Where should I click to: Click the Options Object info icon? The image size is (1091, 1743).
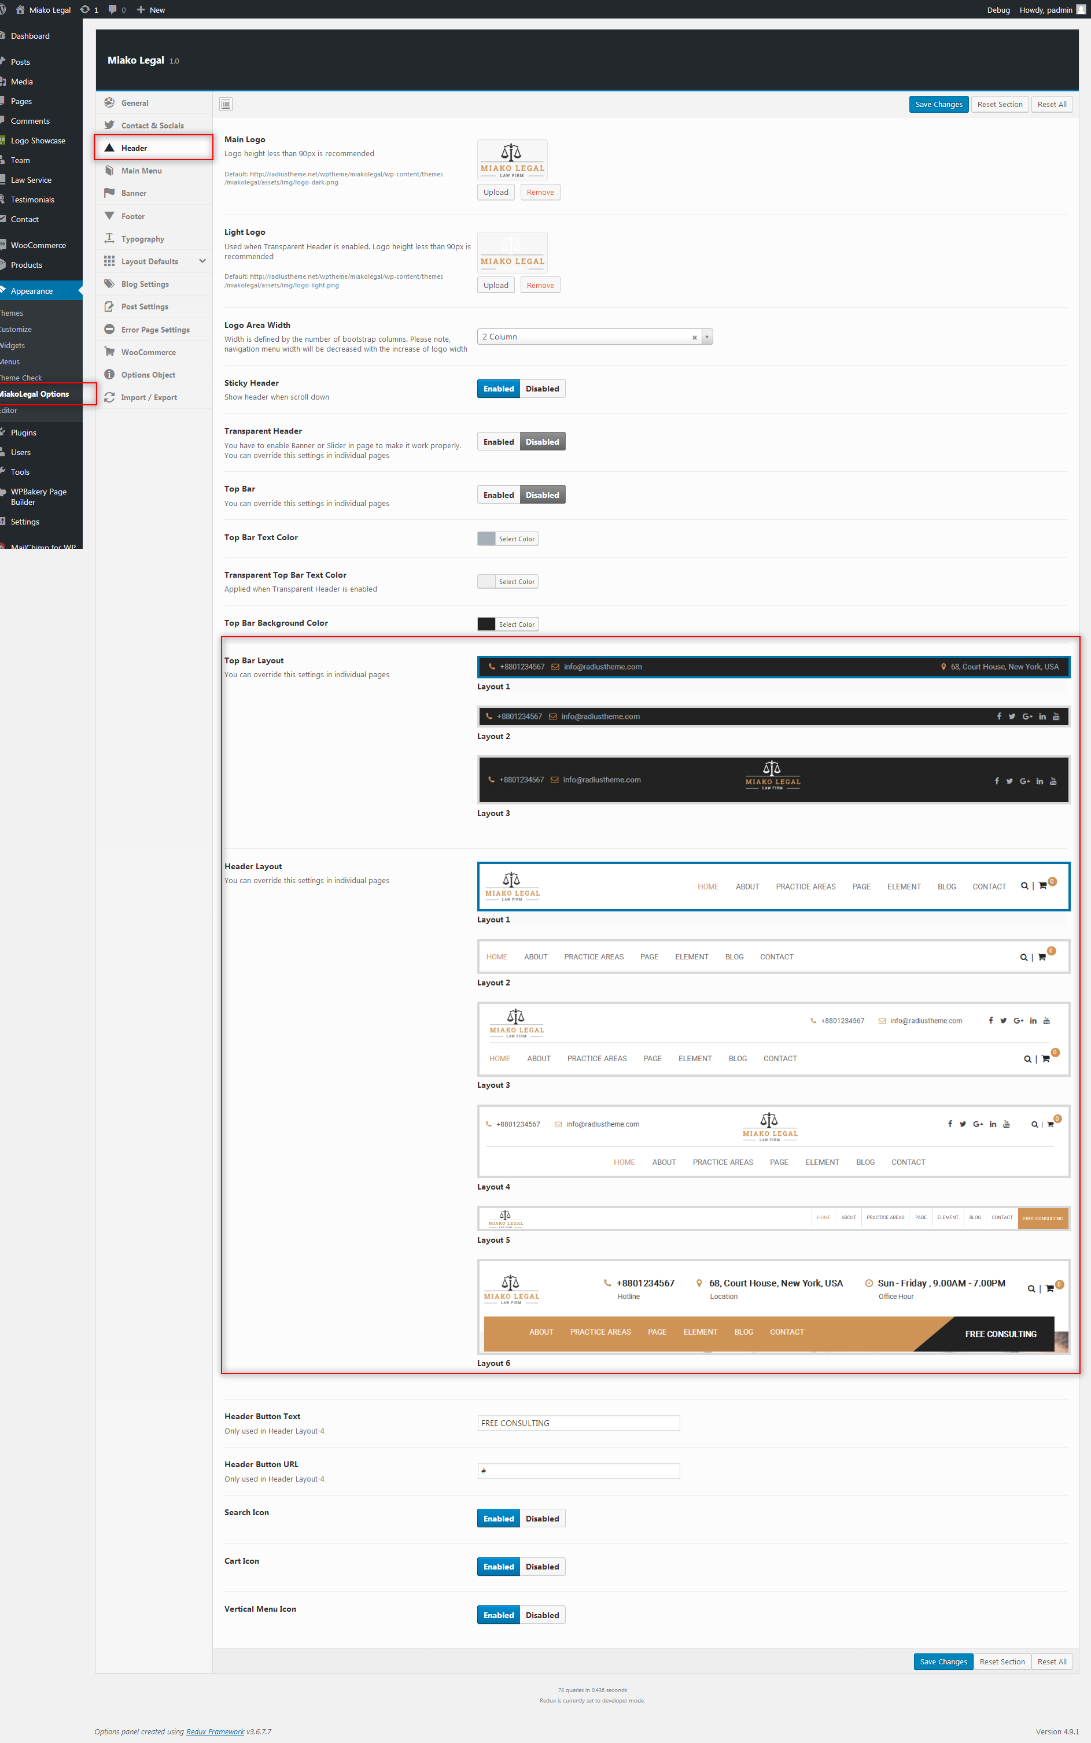(110, 374)
